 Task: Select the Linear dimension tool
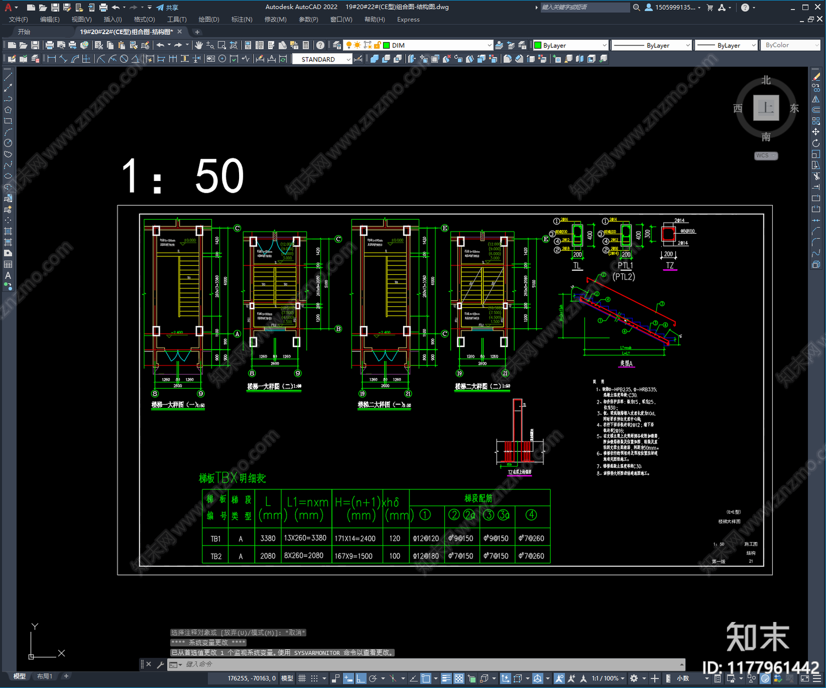pyautogui.click(x=52, y=59)
